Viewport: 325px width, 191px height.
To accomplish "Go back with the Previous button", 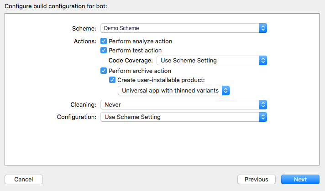I will [x=256, y=179].
